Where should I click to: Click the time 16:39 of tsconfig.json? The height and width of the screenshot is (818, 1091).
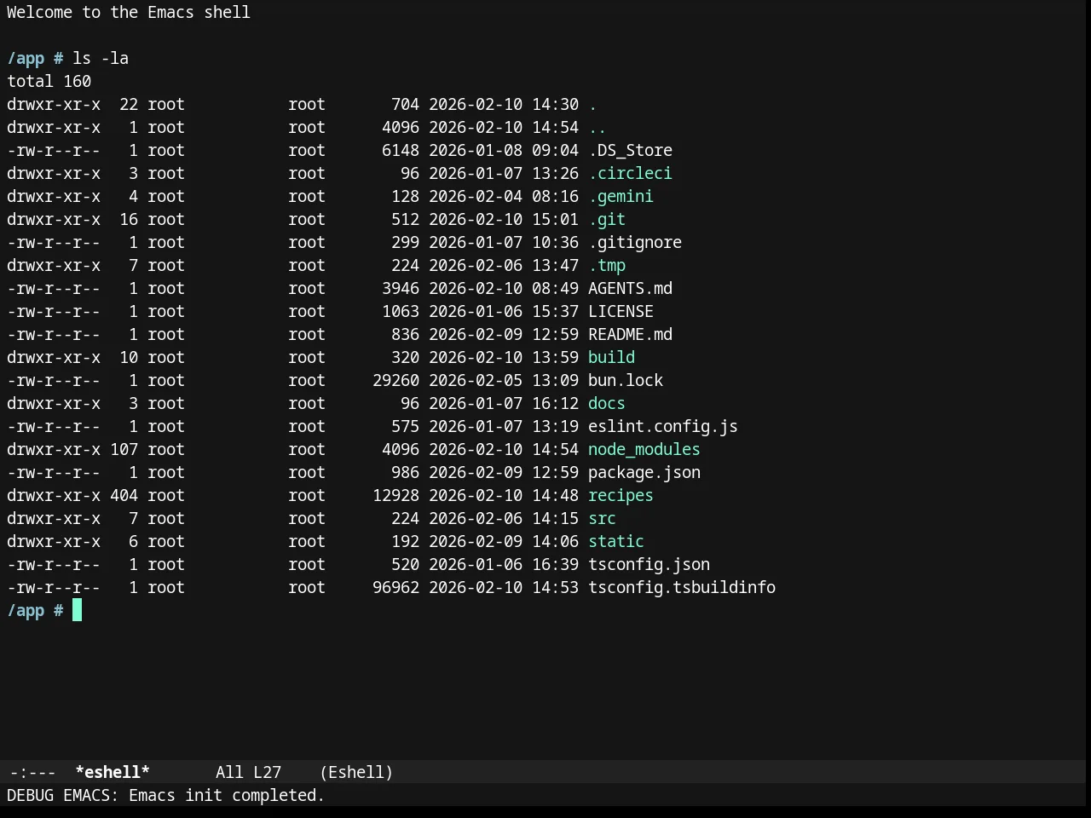[555, 565]
